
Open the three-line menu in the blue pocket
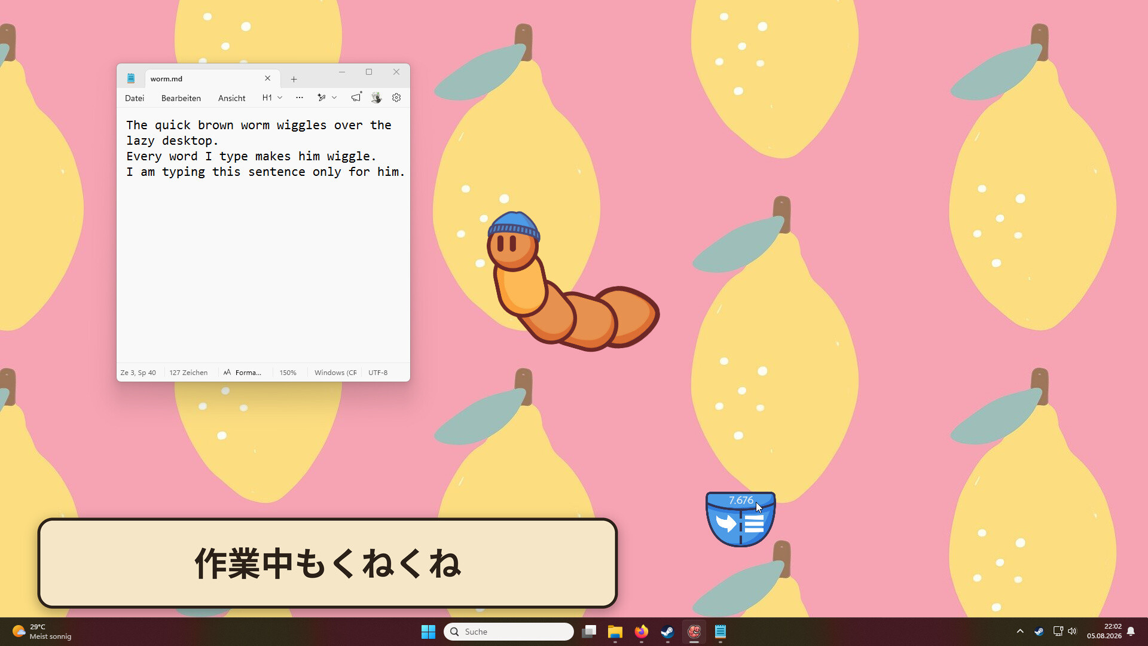click(x=754, y=524)
